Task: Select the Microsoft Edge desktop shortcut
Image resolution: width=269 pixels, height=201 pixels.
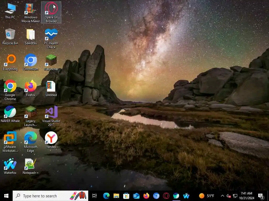Action: point(30,142)
